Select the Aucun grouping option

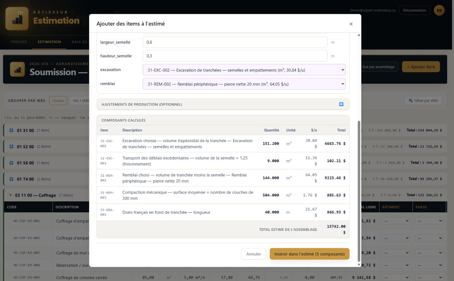(x=58, y=101)
